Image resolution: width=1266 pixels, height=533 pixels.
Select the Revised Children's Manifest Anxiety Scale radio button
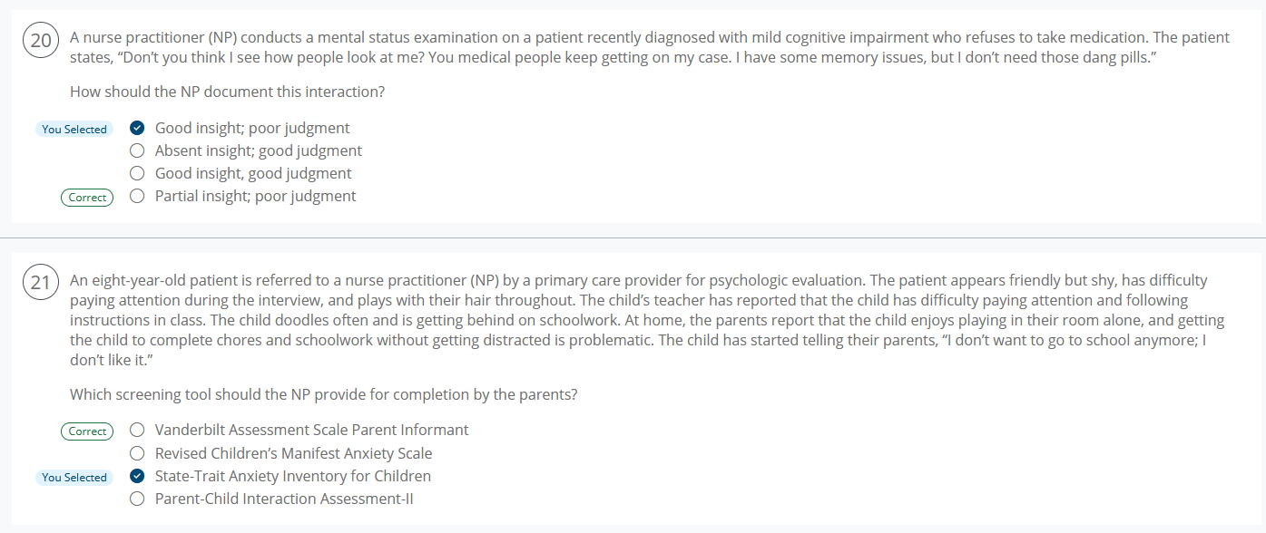point(137,453)
